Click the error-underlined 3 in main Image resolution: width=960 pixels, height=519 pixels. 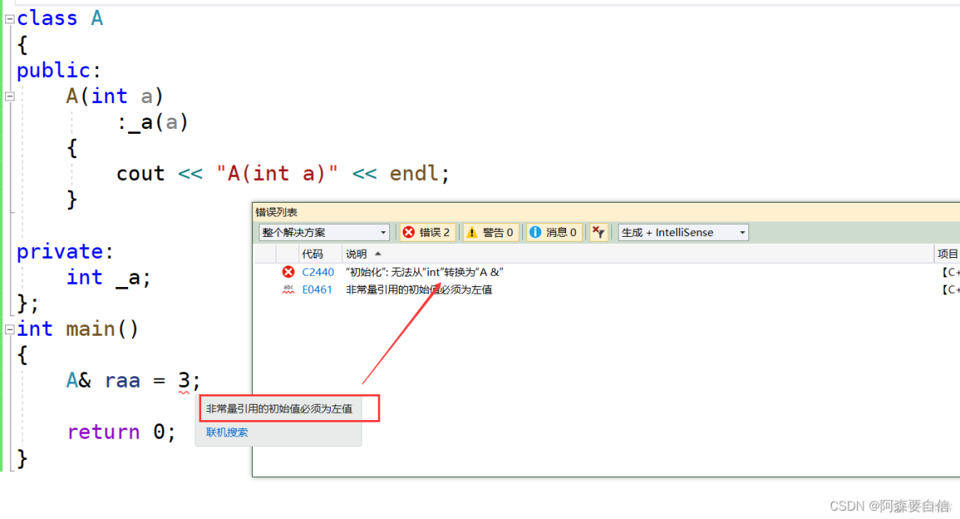[184, 380]
